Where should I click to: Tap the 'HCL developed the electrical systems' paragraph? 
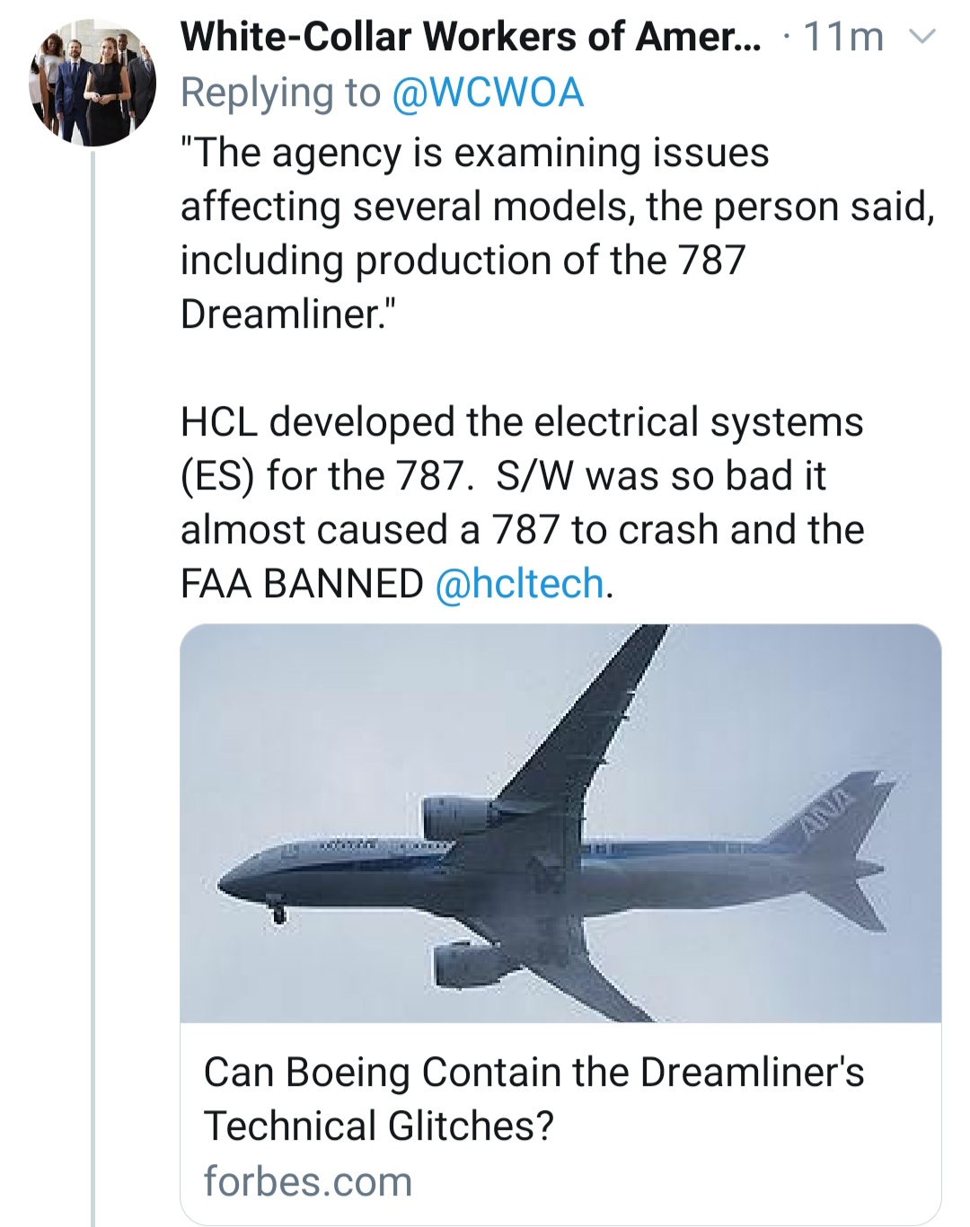[x=522, y=422]
